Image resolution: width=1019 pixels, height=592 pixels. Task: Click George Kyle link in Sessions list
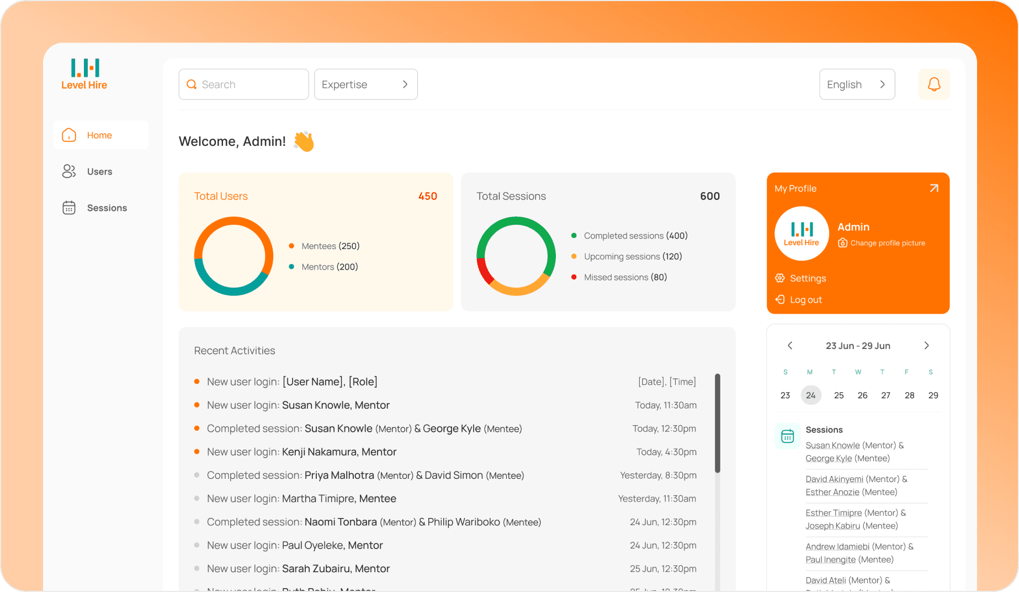click(829, 458)
